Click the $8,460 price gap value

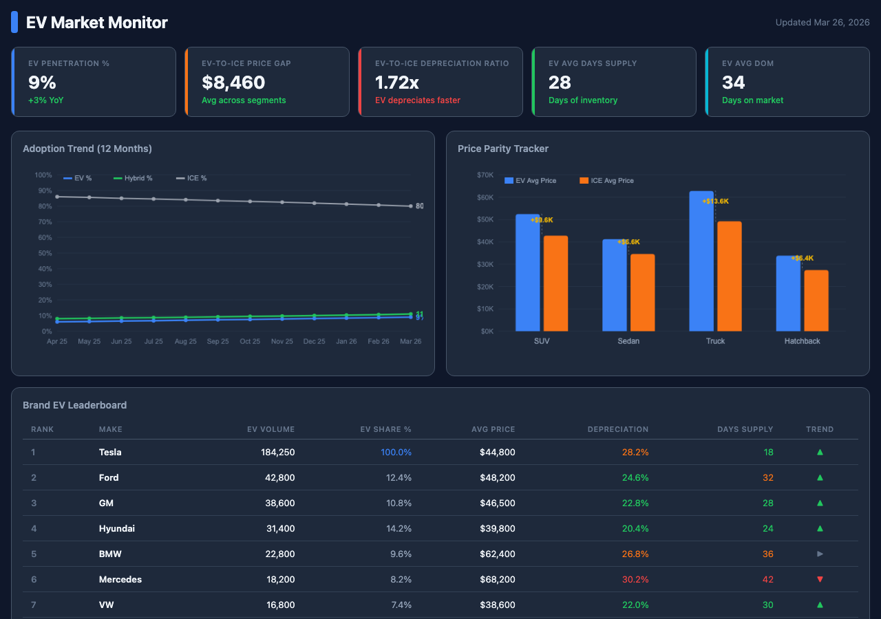click(233, 83)
